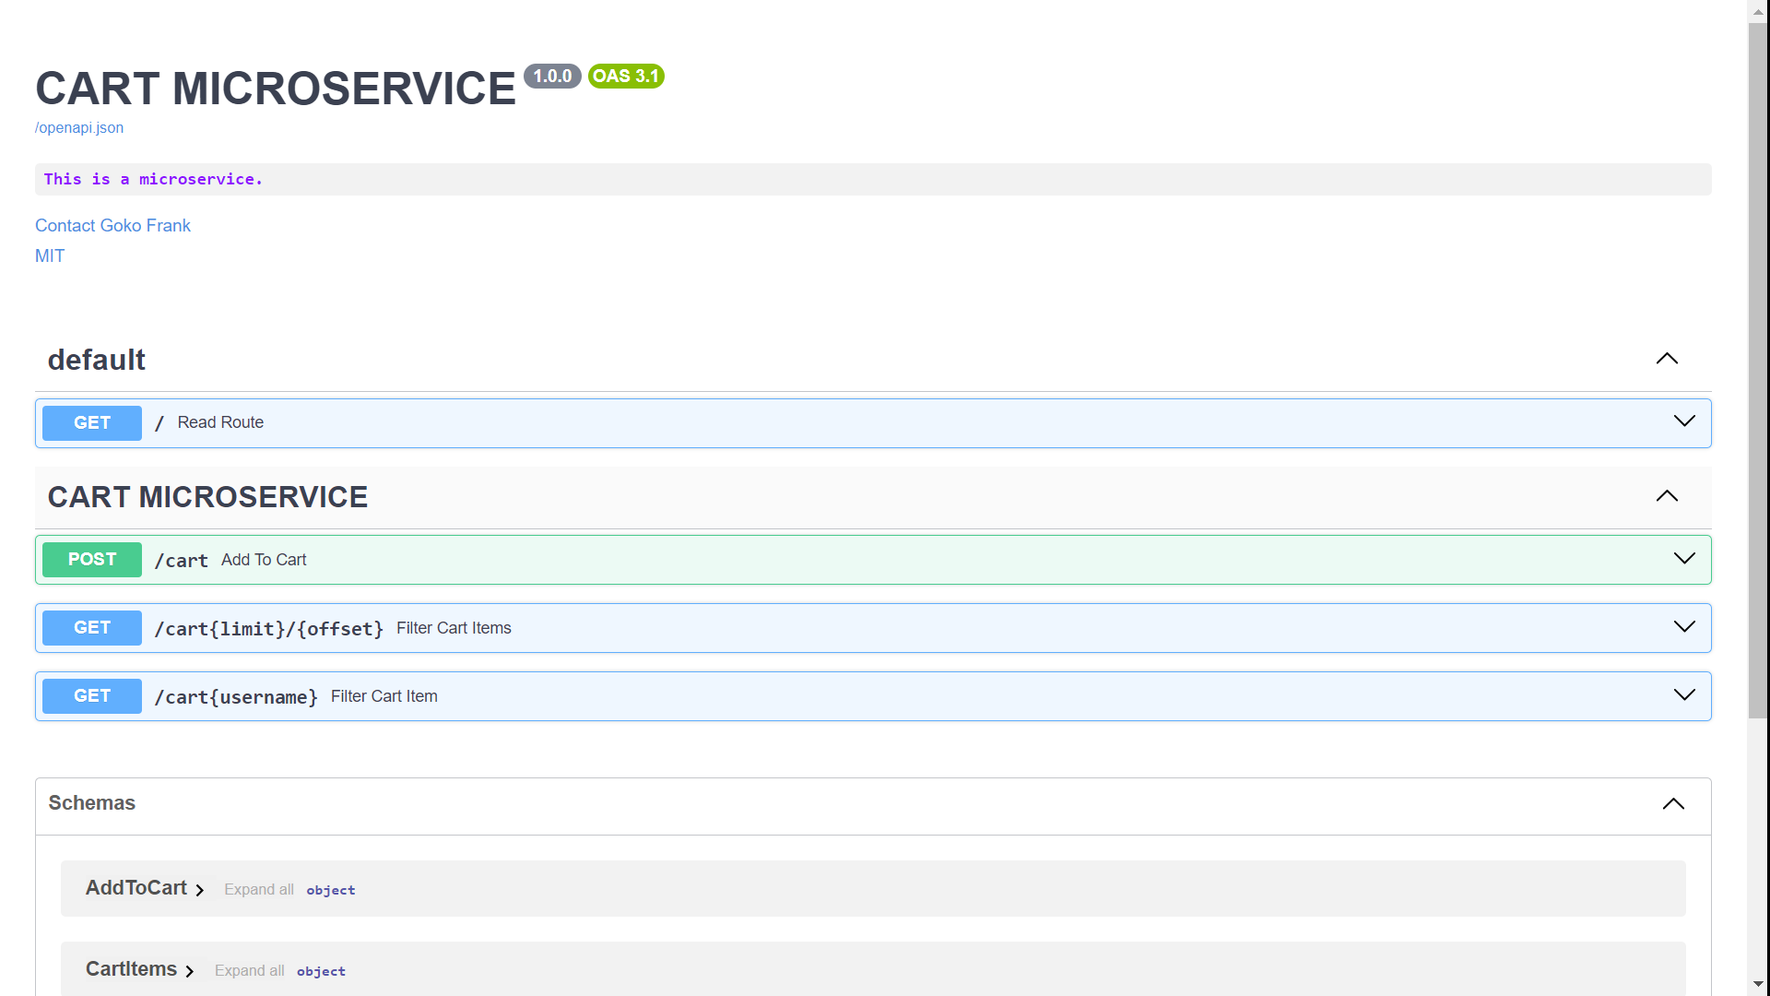1770x996 pixels.
Task: Collapse the CART MICROSERVICE section chevron
Action: (x=1667, y=496)
